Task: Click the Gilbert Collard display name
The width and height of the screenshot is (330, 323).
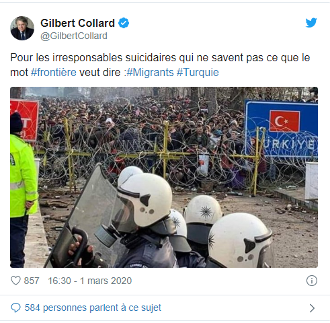Action: click(x=77, y=23)
